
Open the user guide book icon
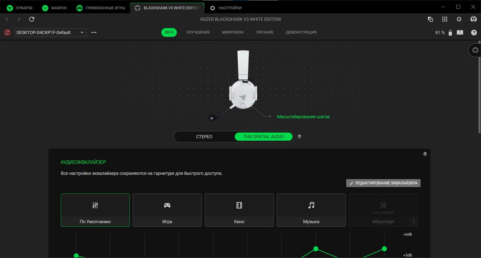[461, 32]
